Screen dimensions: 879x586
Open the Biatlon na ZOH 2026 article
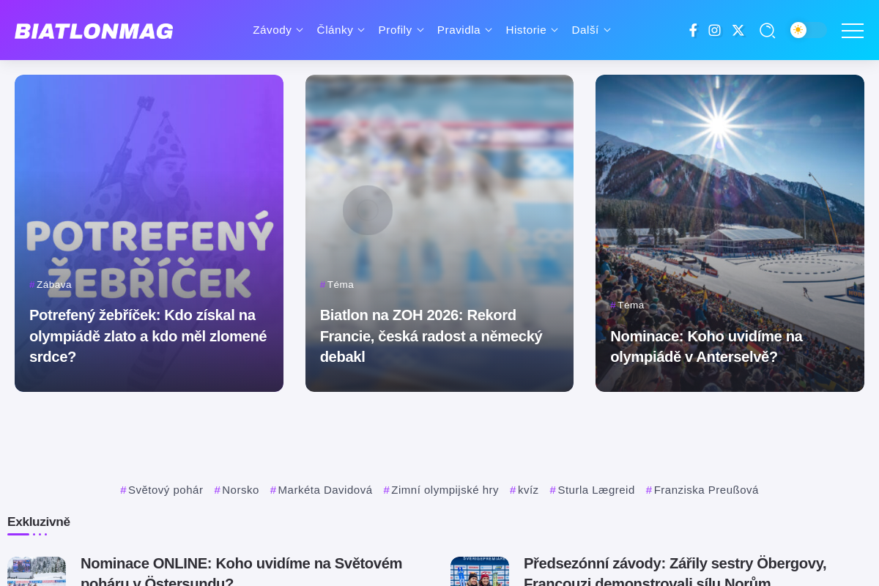(431, 336)
